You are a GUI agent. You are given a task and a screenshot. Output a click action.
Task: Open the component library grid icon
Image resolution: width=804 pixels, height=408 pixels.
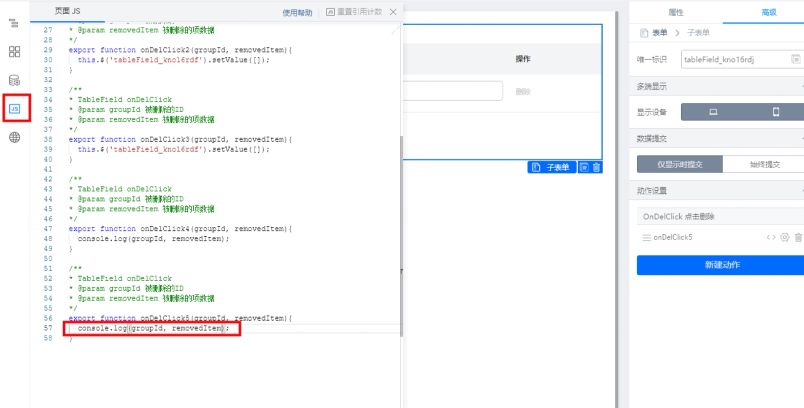(14, 52)
